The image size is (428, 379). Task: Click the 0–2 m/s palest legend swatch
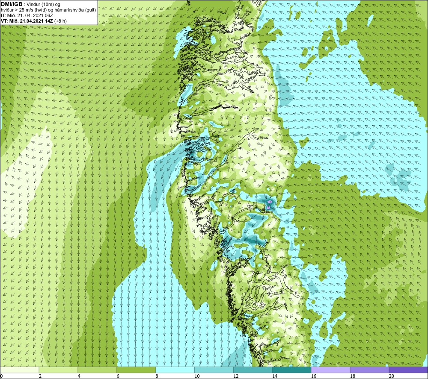20,370
